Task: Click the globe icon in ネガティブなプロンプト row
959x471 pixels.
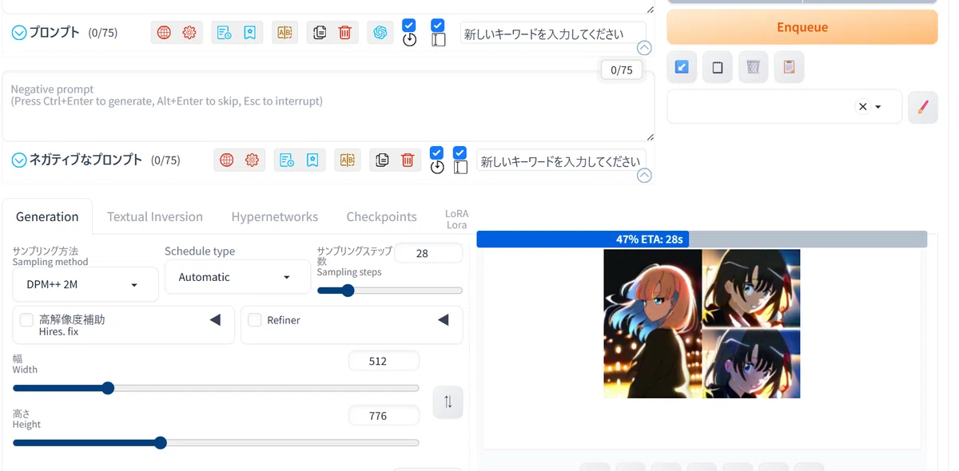Action: pos(227,160)
